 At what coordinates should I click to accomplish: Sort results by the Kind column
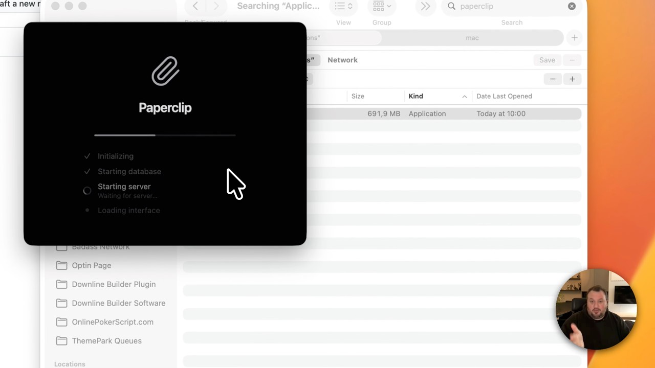point(416,96)
